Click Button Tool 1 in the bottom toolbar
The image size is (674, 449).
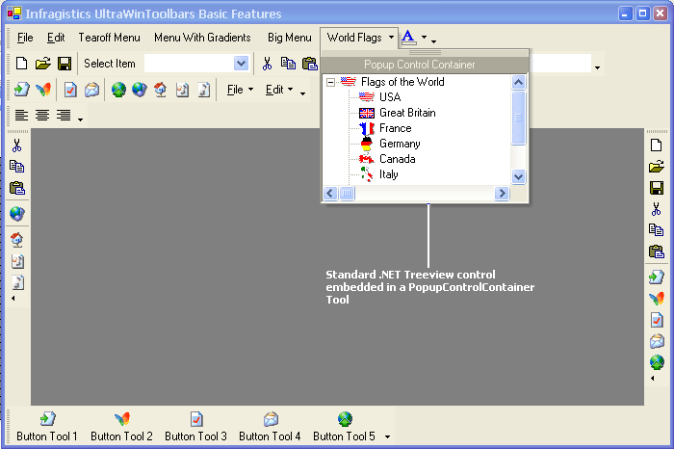pos(47,427)
